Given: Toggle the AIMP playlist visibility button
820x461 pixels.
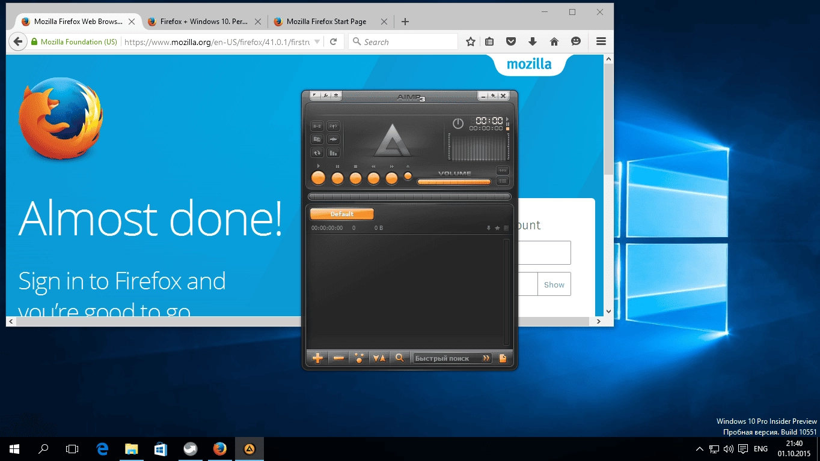Looking at the screenshot, I should 503,181.
